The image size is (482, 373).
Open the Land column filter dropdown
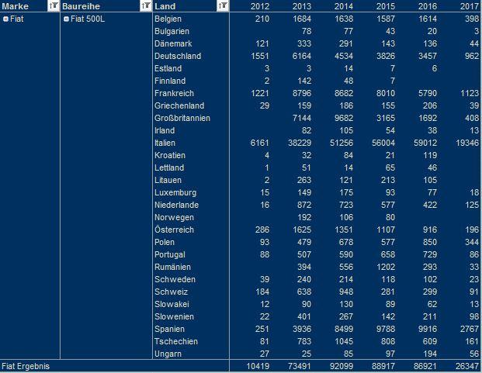pos(223,6)
